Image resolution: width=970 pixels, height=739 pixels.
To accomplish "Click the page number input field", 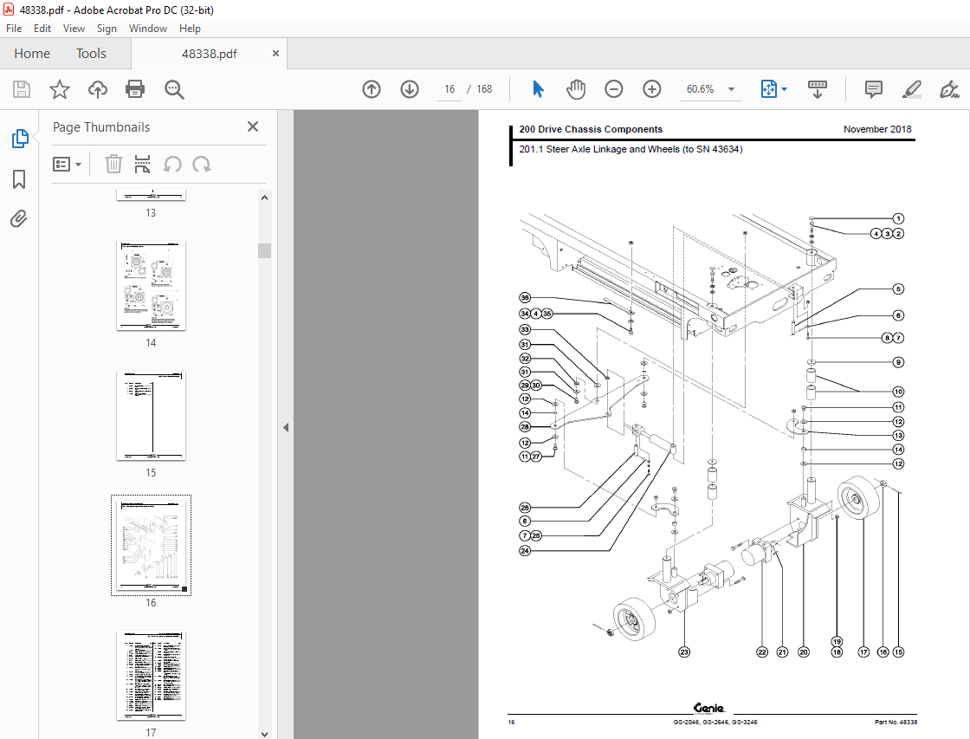I will (x=449, y=89).
